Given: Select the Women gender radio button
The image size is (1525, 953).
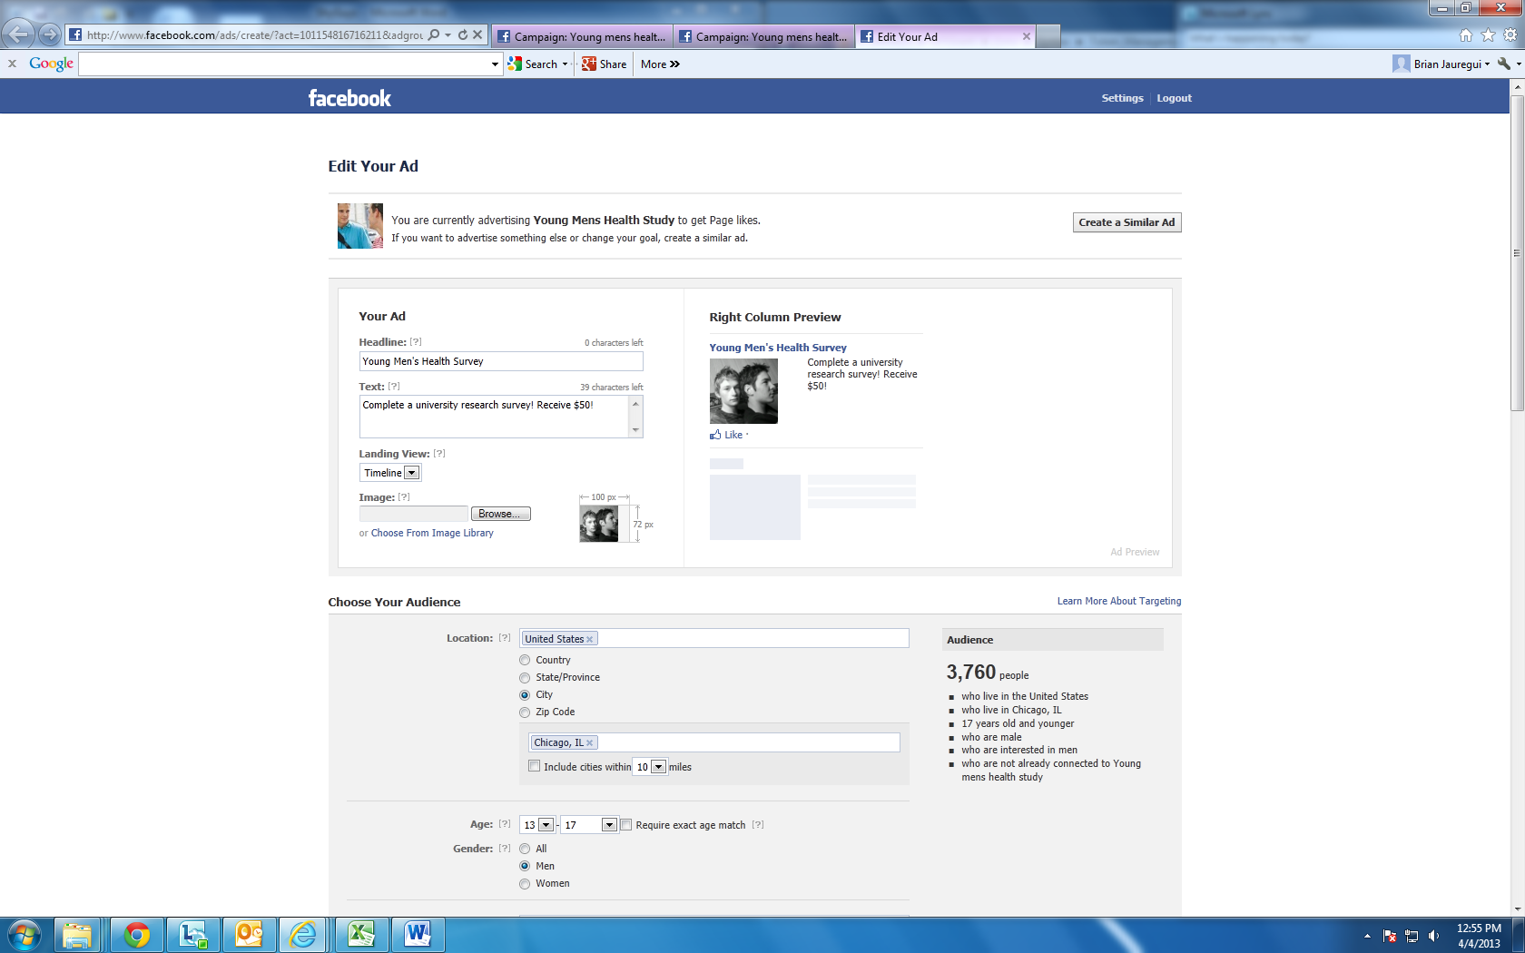Looking at the screenshot, I should (525, 884).
